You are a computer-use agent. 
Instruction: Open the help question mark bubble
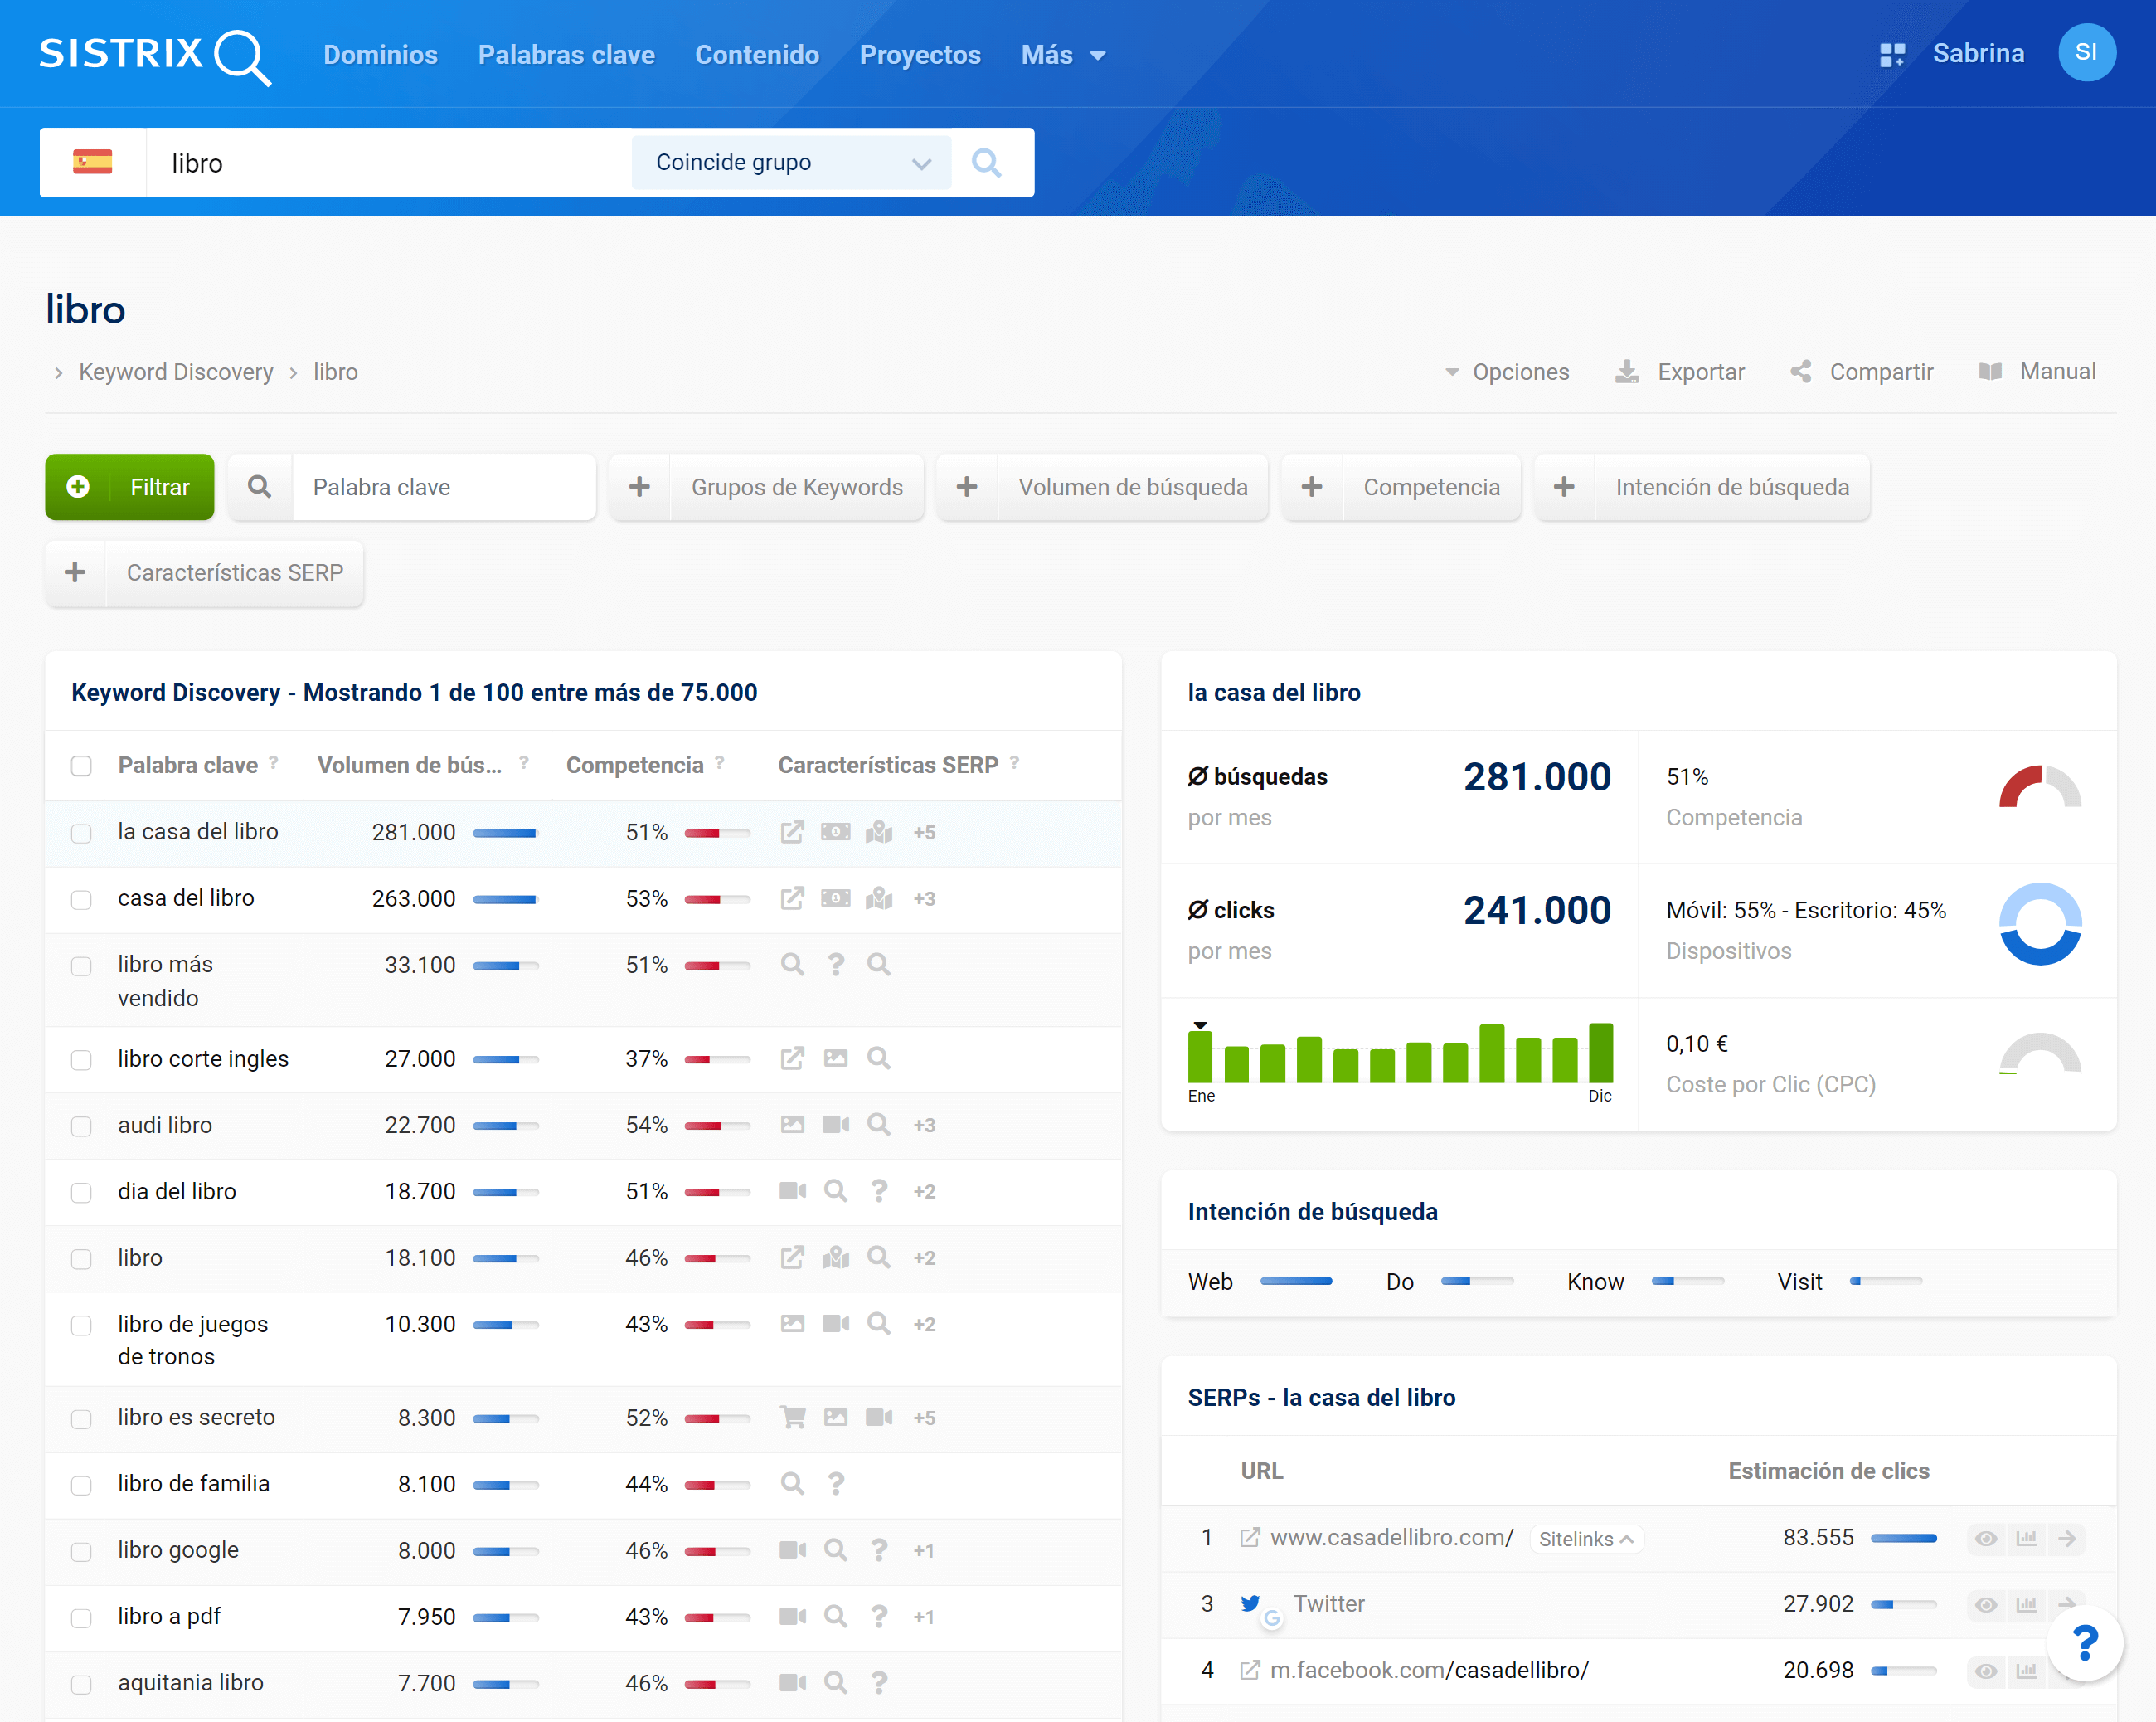[x=2084, y=1643]
